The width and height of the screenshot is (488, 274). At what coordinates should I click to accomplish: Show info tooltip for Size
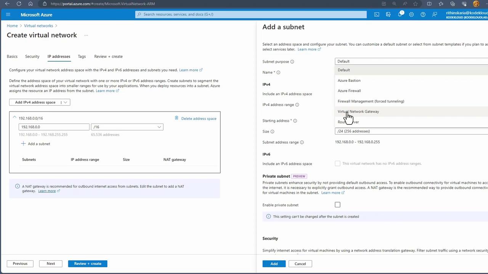[x=272, y=132]
